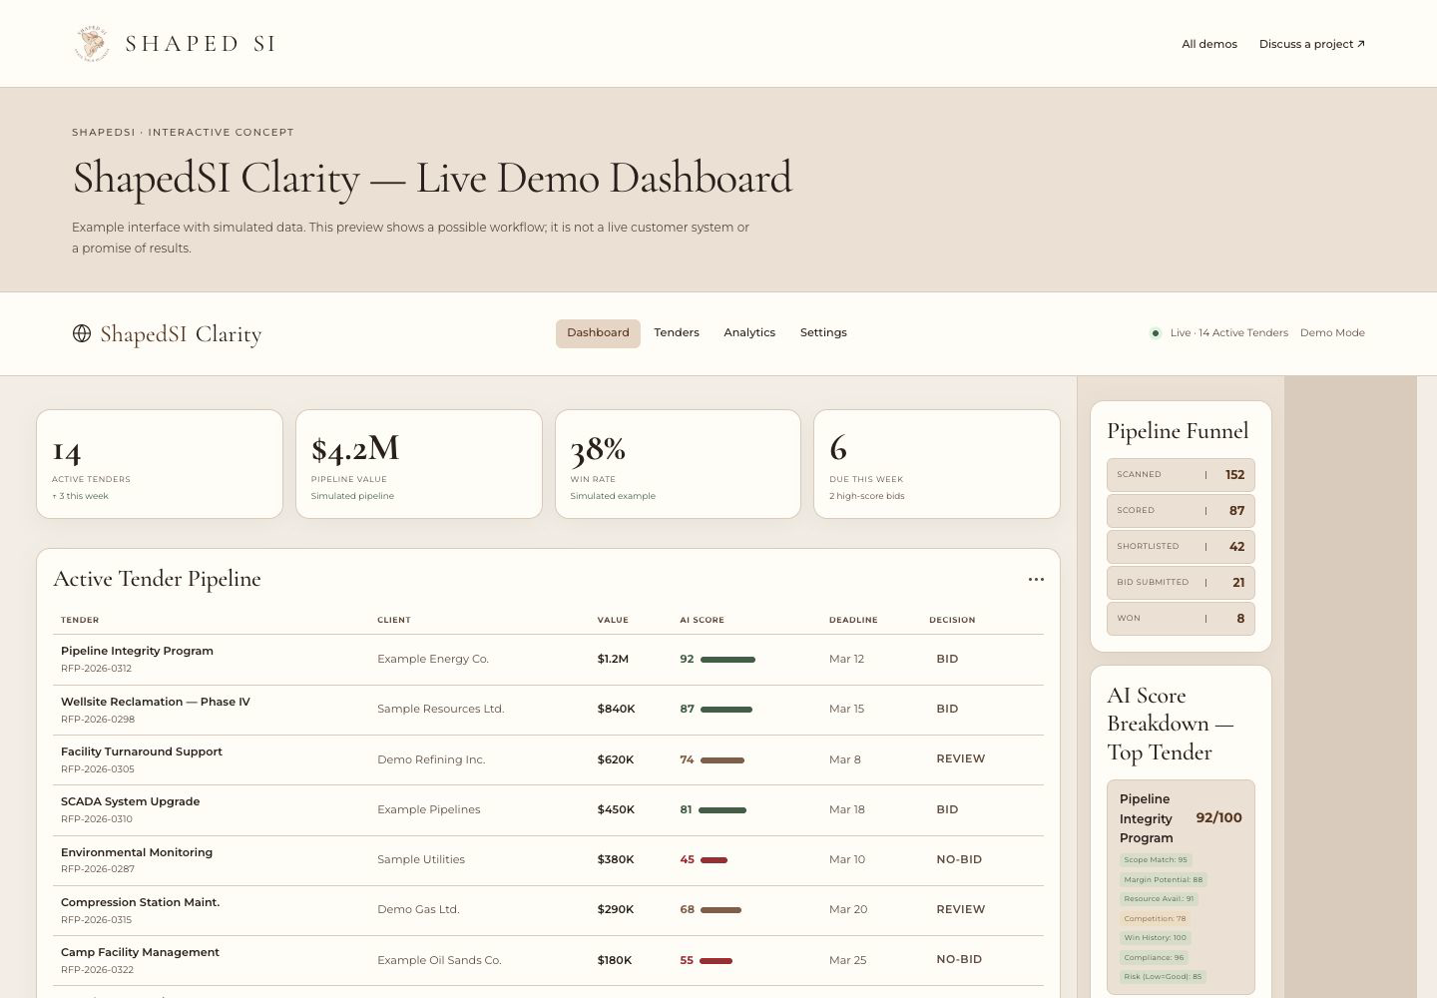Click Discuss a project link

(1312, 44)
